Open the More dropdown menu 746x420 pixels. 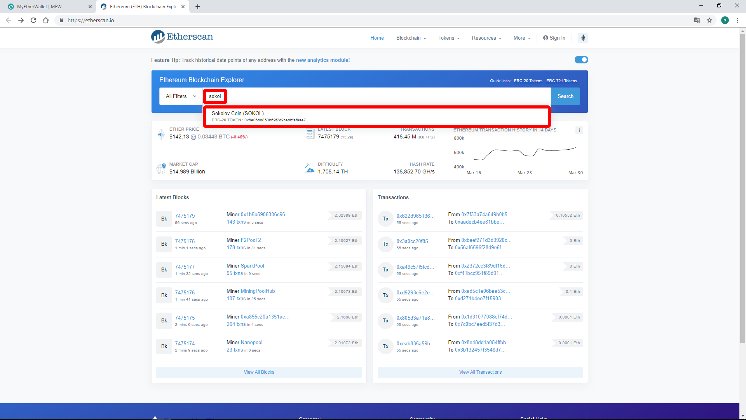coord(522,38)
